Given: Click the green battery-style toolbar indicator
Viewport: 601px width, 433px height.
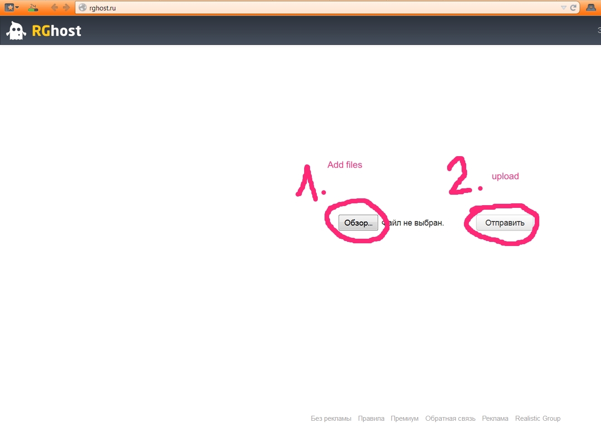Looking at the screenshot, I should click(33, 7).
